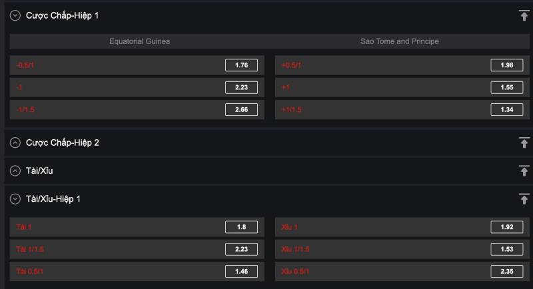Pick Xỉu 0.5/1 odds 2.35

[x=506, y=271]
